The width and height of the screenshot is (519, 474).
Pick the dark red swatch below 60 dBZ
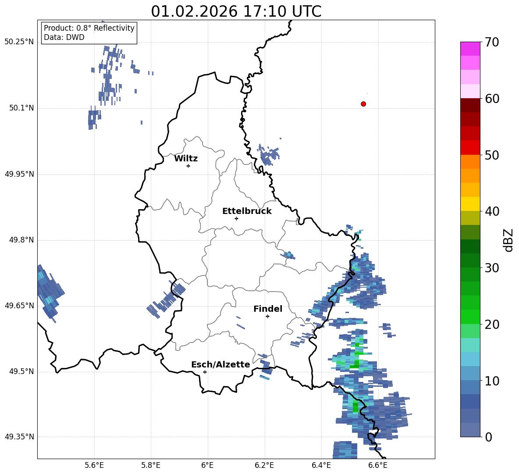(470, 106)
